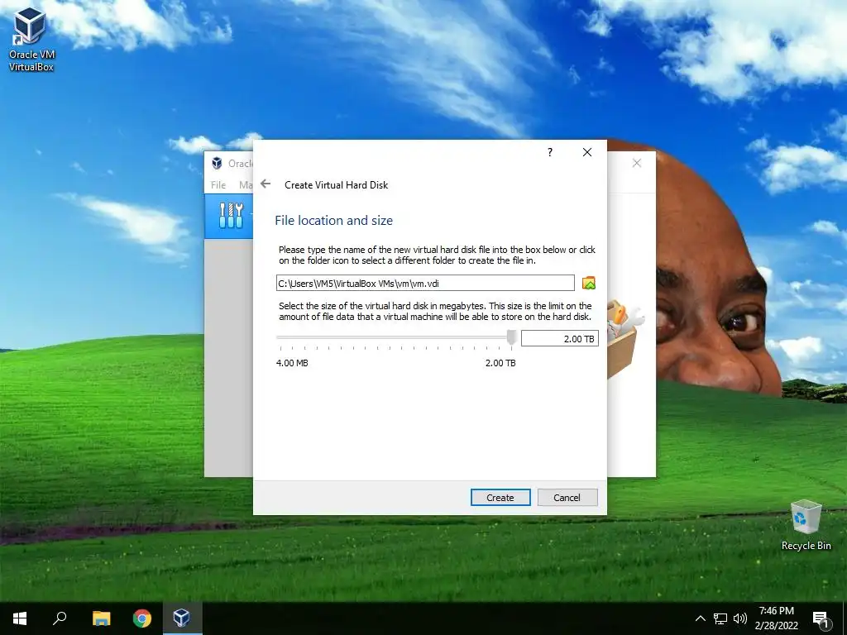This screenshot has height=635, width=847.
Task: Open the File menu in the VirtualBox window
Action: [x=218, y=184]
